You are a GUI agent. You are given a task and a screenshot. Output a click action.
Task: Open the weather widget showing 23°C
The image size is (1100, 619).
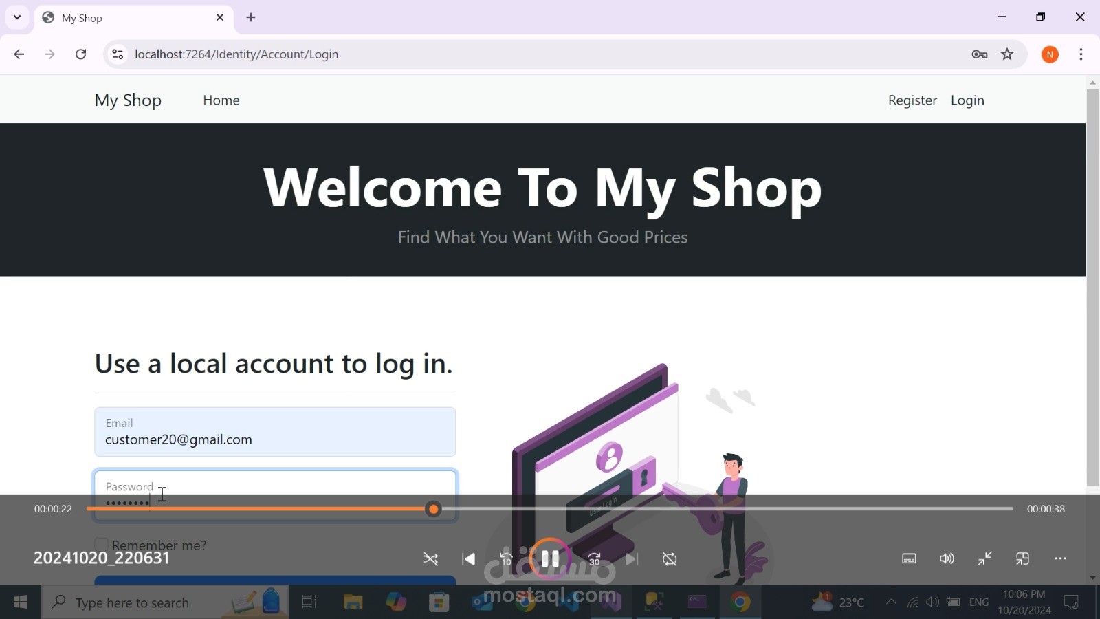point(837,602)
